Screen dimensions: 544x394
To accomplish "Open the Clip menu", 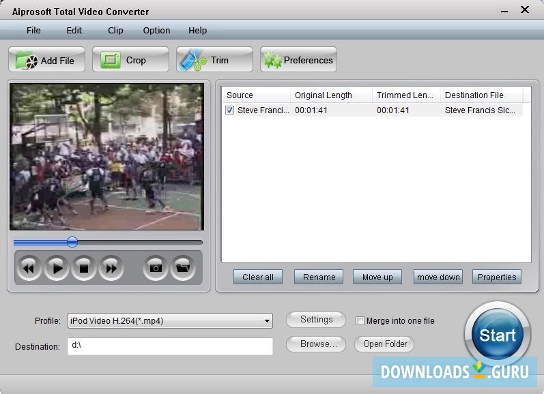I will pyautogui.click(x=115, y=31).
